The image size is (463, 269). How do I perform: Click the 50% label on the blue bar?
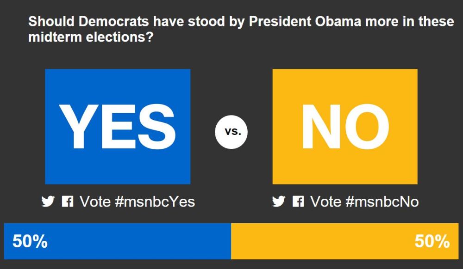point(30,241)
